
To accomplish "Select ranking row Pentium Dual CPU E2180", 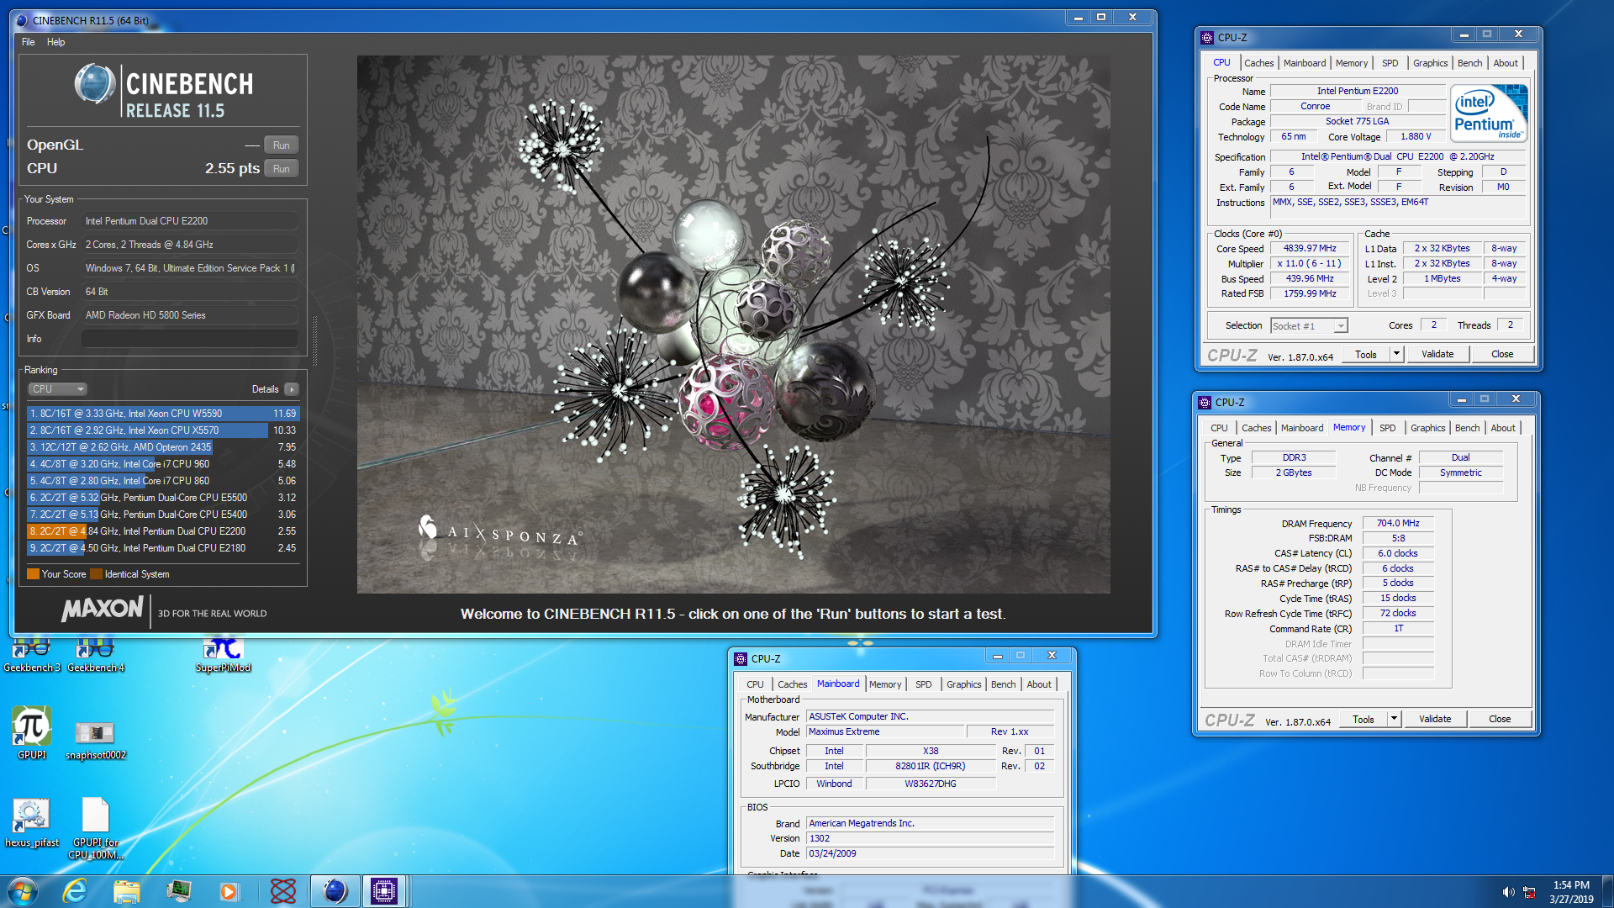I will point(163,548).
